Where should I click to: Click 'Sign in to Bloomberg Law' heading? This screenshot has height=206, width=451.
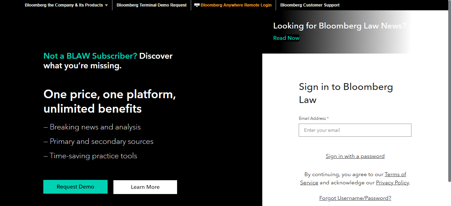coord(346,93)
